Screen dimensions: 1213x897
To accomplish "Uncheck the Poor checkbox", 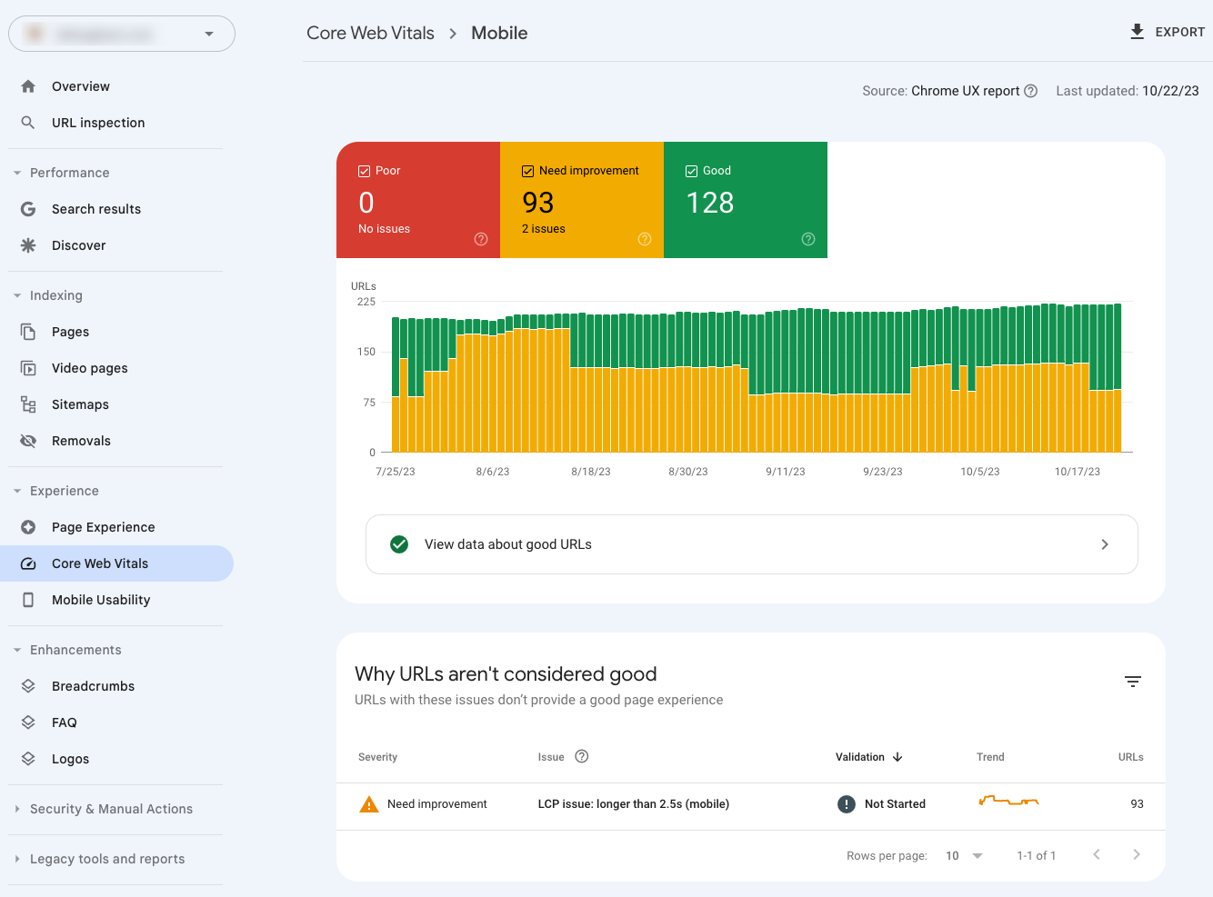I will pyautogui.click(x=364, y=171).
